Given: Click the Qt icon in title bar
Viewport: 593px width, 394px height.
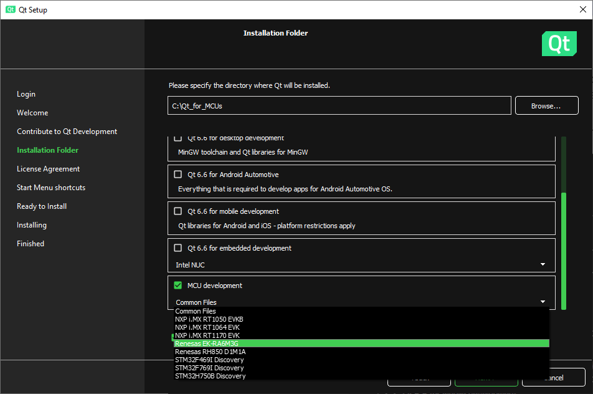Looking at the screenshot, I should [11, 9].
